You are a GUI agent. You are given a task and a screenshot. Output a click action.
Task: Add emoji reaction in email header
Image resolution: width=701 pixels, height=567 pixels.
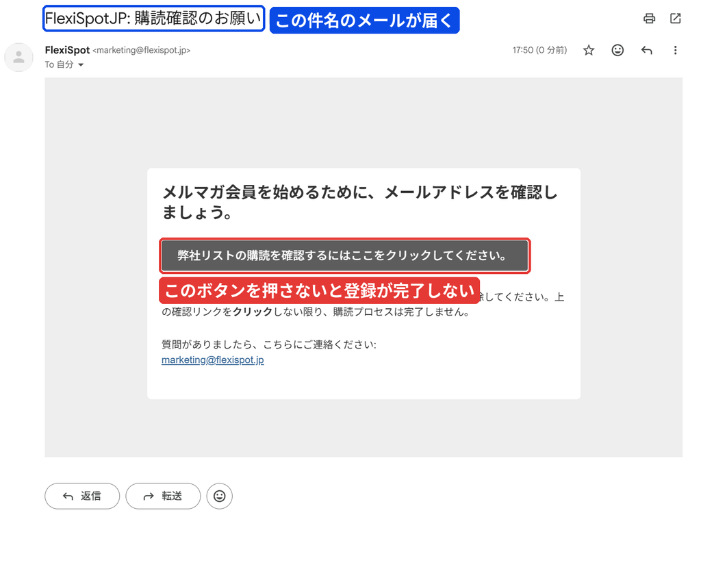click(x=617, y=50)
